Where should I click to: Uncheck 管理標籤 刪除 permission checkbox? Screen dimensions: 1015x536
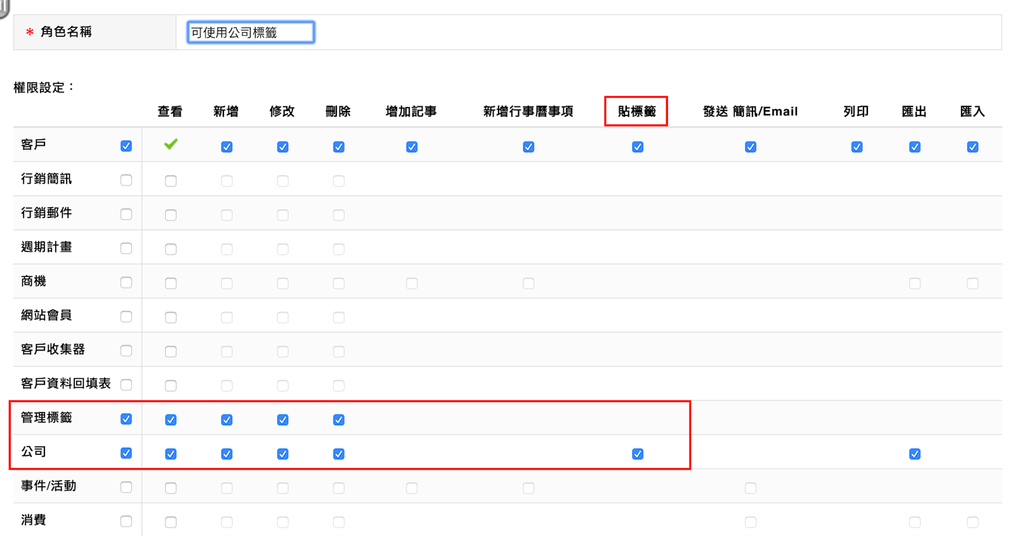339,420
